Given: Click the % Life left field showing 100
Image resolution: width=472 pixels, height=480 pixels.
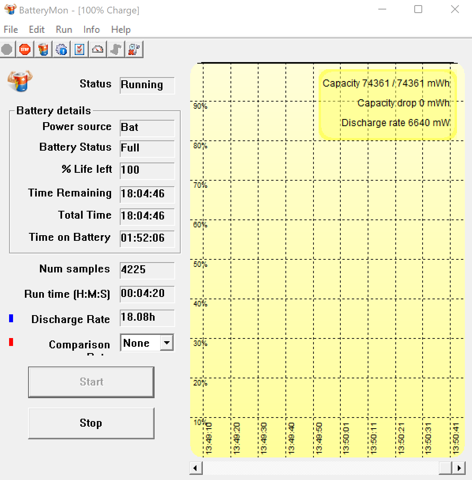Looking at the screenshot, I should tap(147, 171).
